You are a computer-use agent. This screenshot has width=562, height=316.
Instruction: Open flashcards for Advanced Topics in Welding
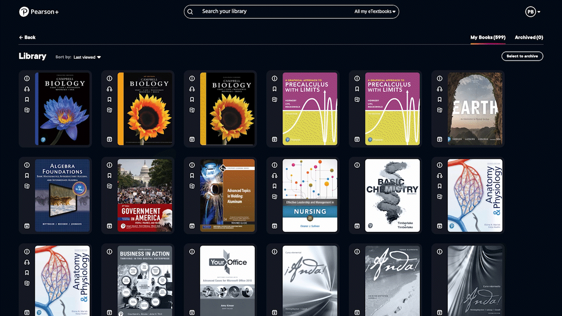(x=192, y=186)
